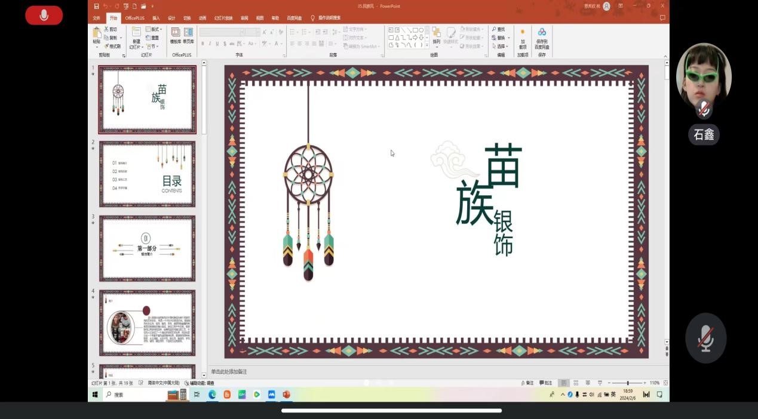The height and width of the screenshot is (419, 758).
Task: Click the Find button in editing group
Action: [498, 29]
